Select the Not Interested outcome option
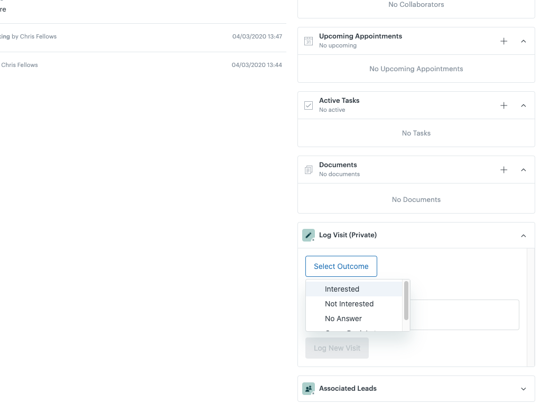Viewport: 541px width, 405px height. pos(349,304)
